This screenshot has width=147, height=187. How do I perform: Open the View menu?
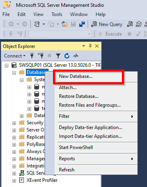[38, 14]
